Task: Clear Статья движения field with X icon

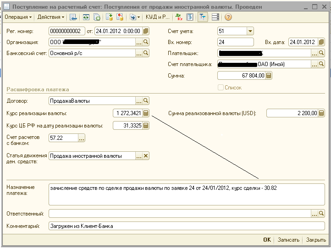Action: point(146,156)
